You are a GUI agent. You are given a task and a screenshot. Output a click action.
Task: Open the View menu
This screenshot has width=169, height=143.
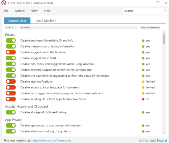[x=34, y=11]
